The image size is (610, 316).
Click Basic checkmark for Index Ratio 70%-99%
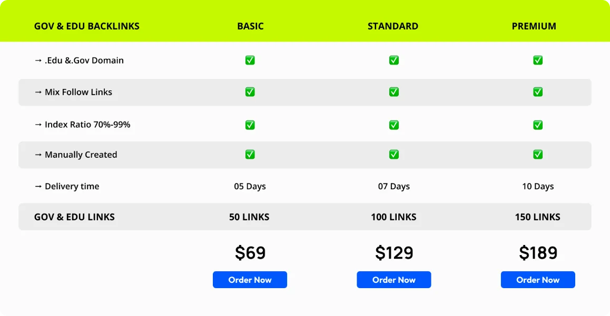point(250,125)
